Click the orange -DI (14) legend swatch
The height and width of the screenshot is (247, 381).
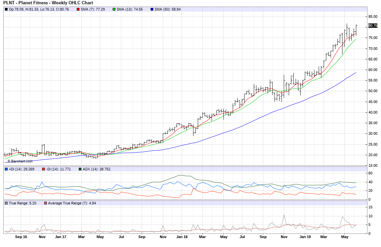point(43,169)
